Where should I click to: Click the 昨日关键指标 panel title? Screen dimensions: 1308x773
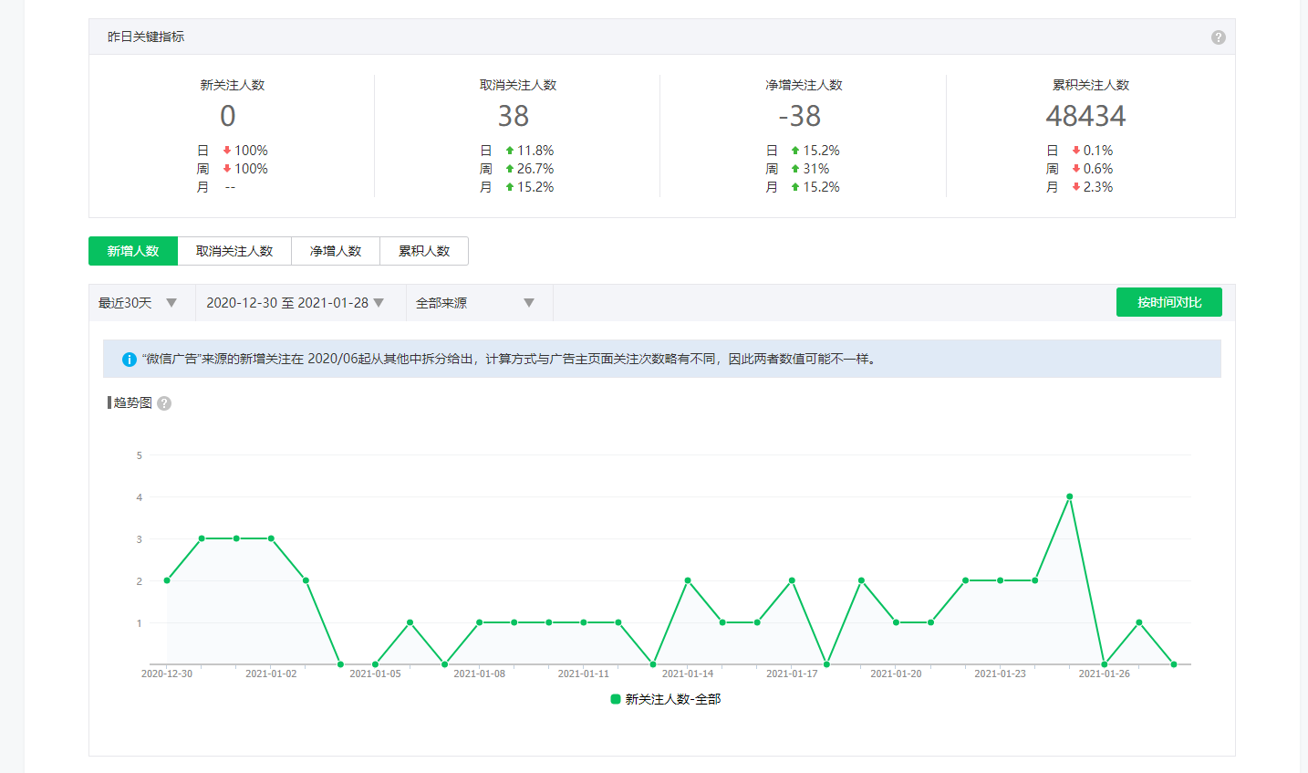[x=146, y=37]
